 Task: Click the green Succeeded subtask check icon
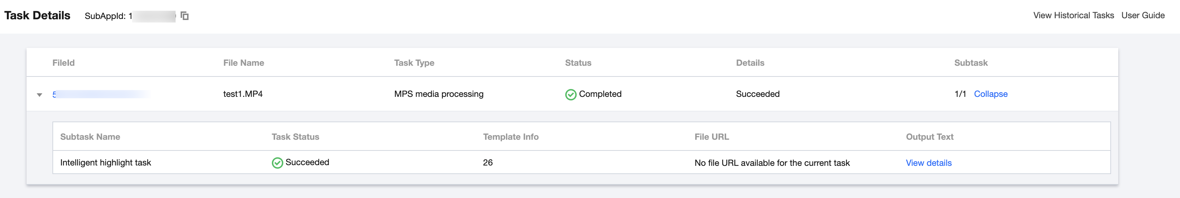[x=277, y=163]
